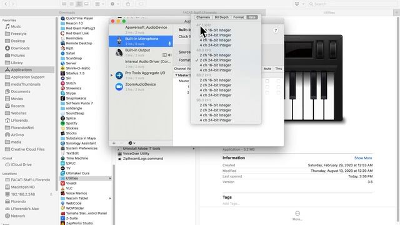Click the Finder search field
Viewport: 400px width, 225px height.
(x=353, y=4)
